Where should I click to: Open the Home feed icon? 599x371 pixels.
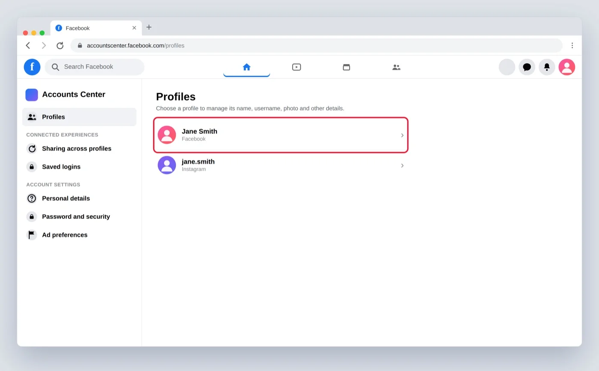[x=246, y=67]
